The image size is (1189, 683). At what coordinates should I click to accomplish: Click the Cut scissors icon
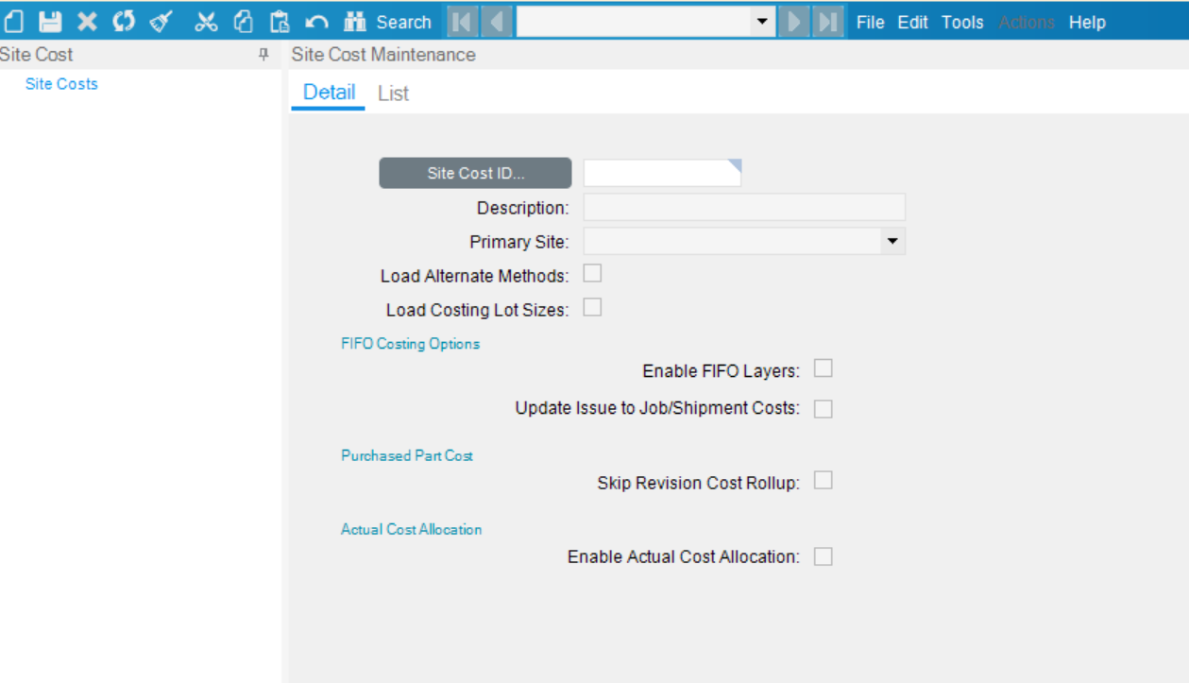206,22
